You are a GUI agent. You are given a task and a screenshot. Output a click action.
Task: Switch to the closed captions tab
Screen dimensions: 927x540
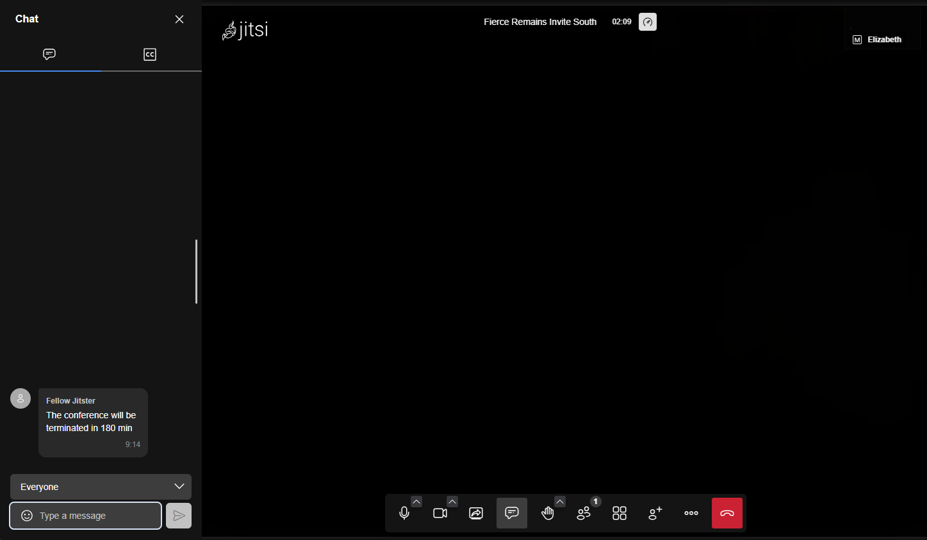click(x=150, y=54)
